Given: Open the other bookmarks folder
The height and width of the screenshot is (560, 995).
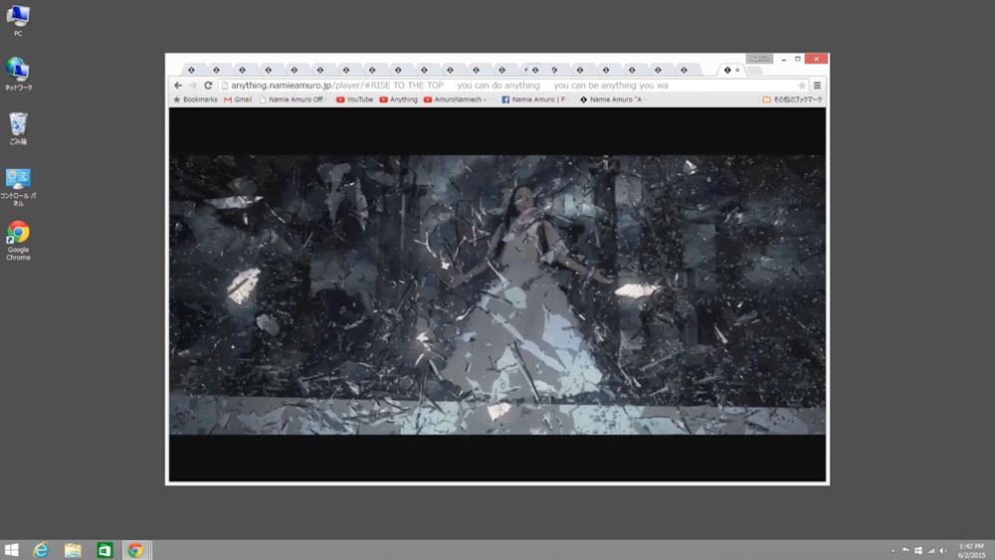Looking at the screenshot, I should point(792,99).
